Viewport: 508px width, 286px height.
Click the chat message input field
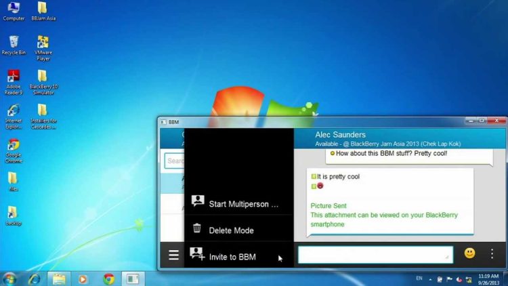coord(375,255)
